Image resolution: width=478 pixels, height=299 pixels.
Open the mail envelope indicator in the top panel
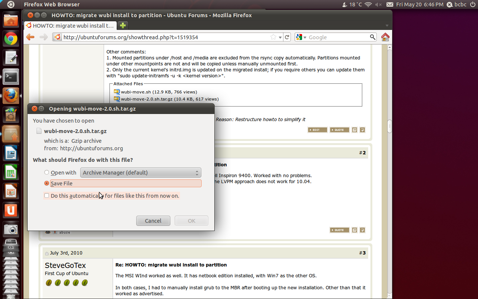tap(390, 4)
